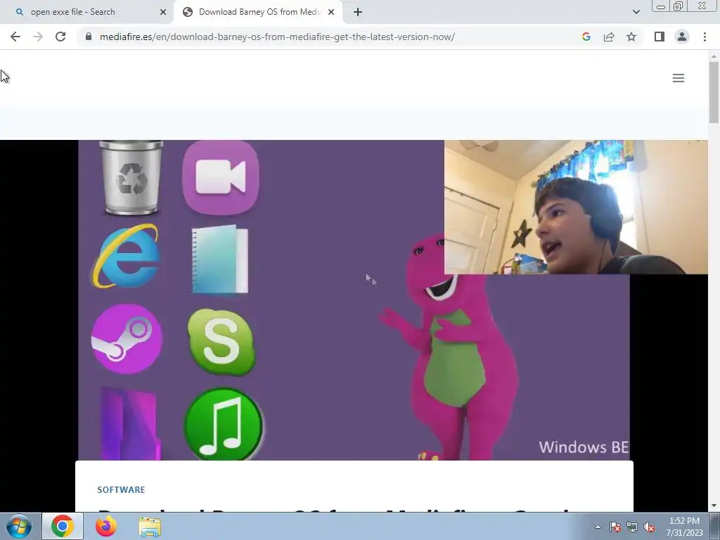Click the Google icon in the address bar

pyautogui.click(x=586, y=37)
